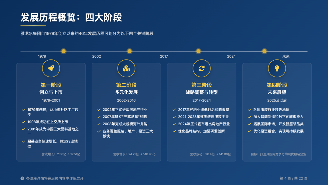Screen dimensions: 328x185
Task: Click checkmark beside 2001年成为中国三大面料基地
Action: (24, 129)
